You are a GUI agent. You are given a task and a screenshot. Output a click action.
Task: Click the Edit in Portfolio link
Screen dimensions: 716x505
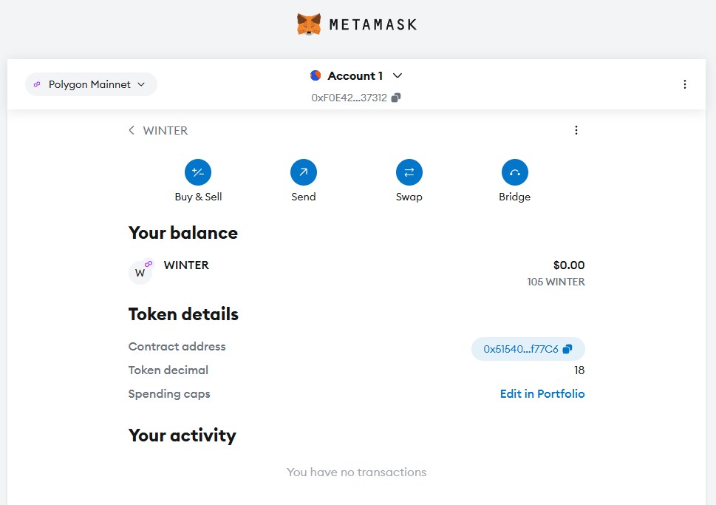(x=542, y=394)
